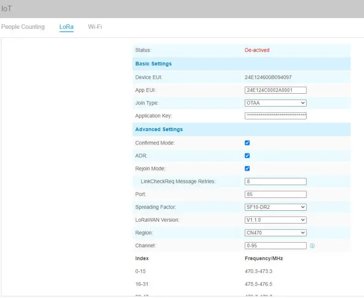The image size is (364, 298).
Task: Open the Wi-Fi tab
Action: click(x=95, y=27)
